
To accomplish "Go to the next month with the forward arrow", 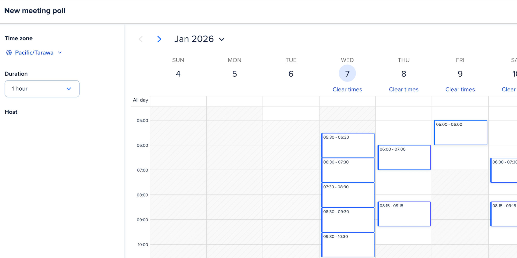I will tap(159, 39).
